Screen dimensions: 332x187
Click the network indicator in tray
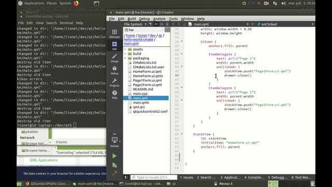pos(275,3)
